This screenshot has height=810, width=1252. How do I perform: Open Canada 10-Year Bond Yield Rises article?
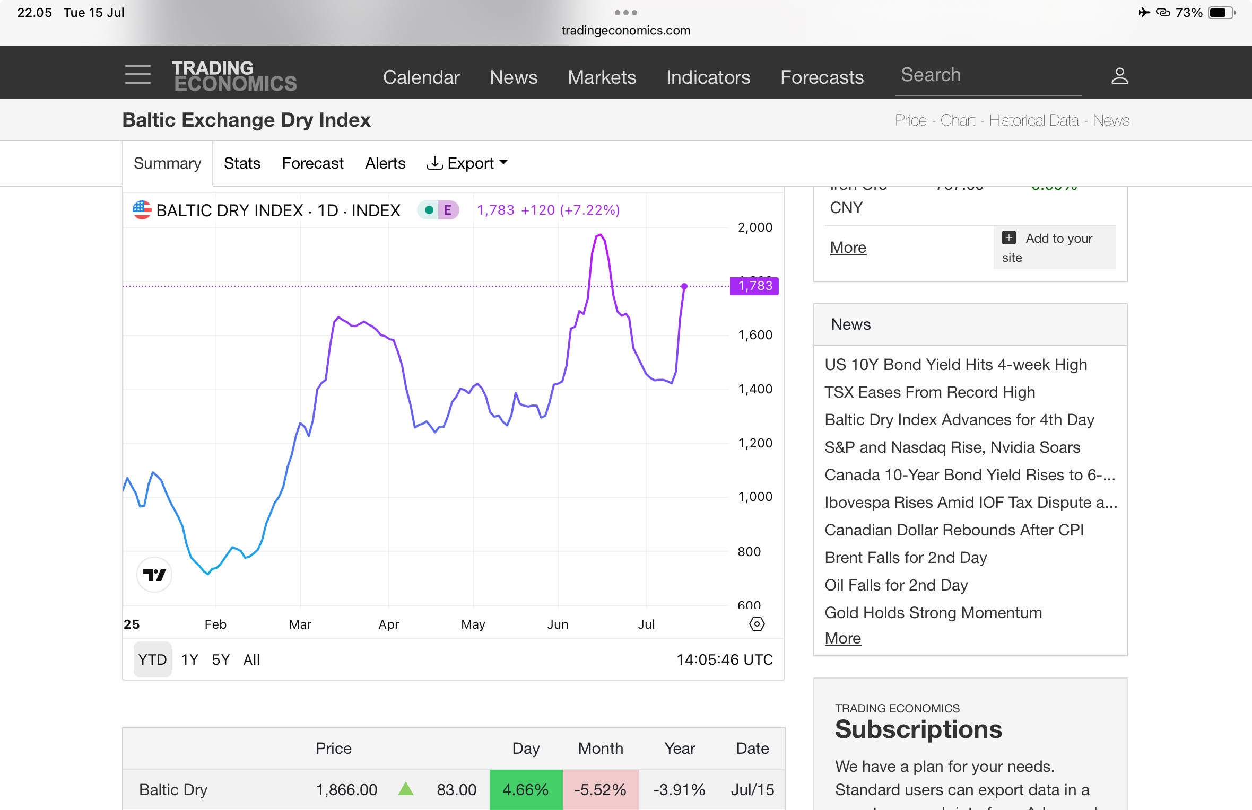tap(970, 475)
